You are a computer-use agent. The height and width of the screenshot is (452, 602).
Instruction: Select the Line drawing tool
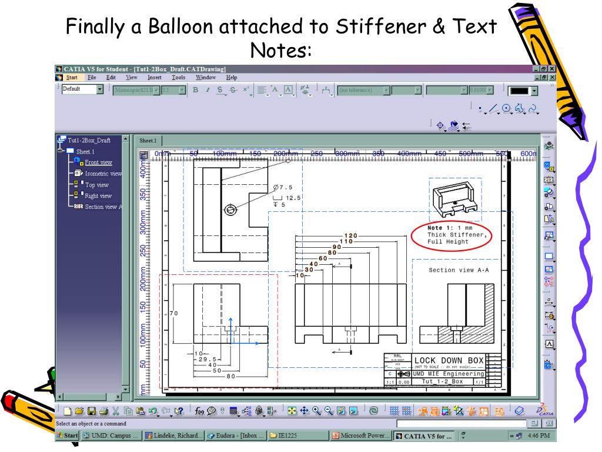click(x=493, y=109)
